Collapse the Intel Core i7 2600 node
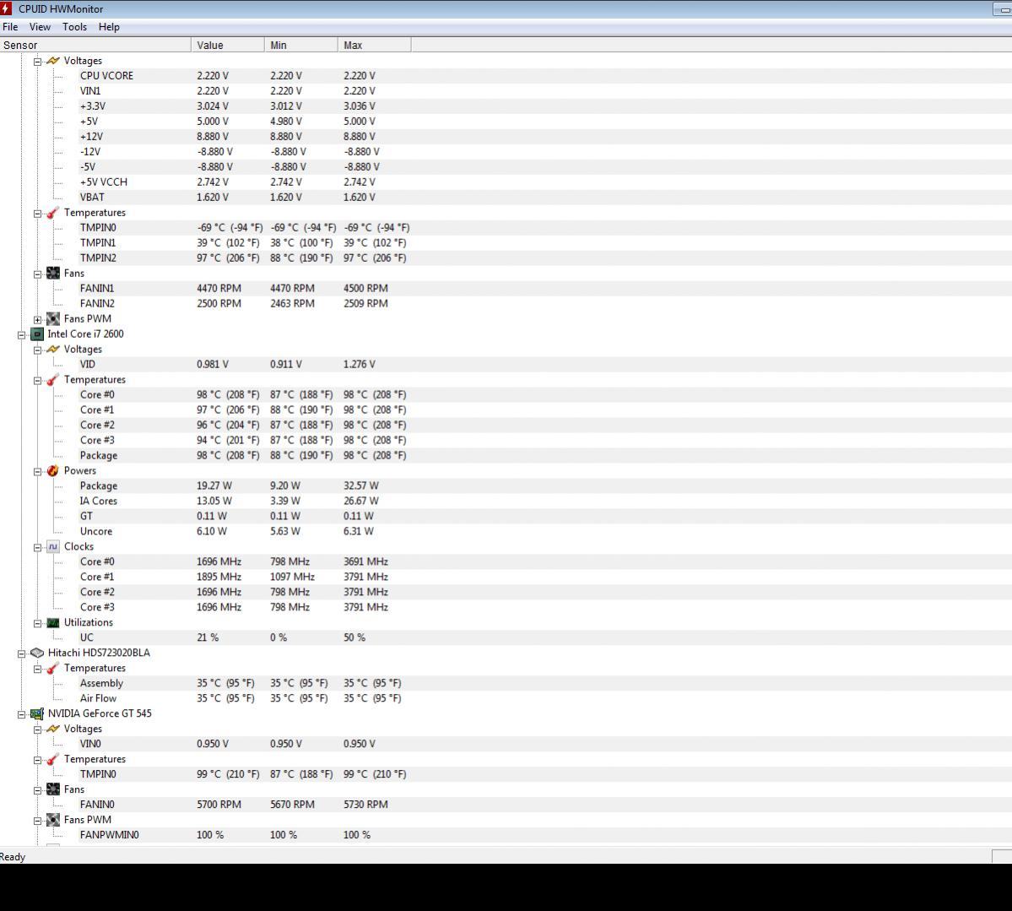 pyautogui.click(x=21, y=334)
